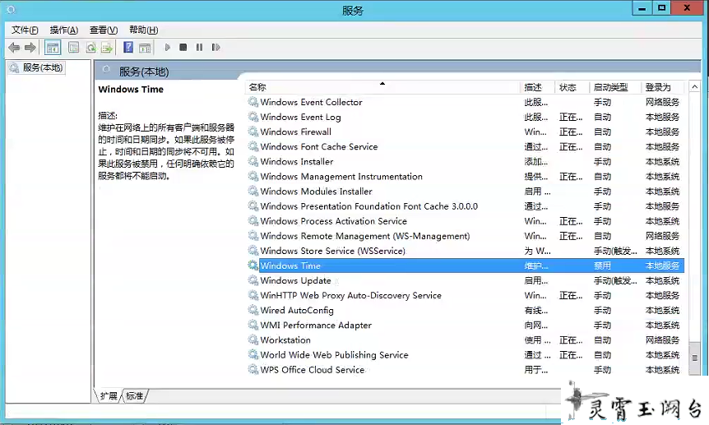Select the Windows Update service row
Screen dimensions: 709x425
point(295,280)
